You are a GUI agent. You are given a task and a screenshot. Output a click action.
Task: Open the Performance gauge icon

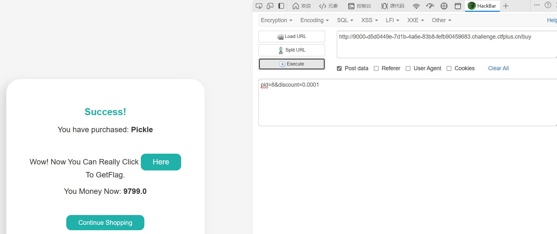(x=430, y=6)
